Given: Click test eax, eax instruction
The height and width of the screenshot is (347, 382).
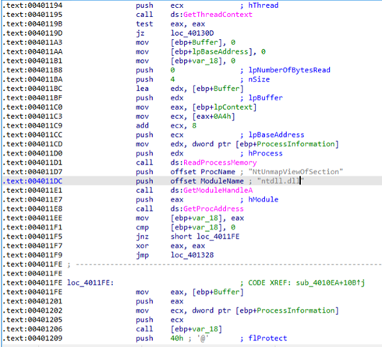Looking at the screenshot, I should point(171,24).
